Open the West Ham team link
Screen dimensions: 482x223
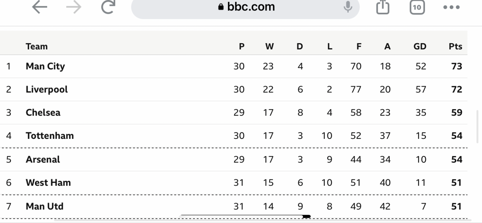48,183
